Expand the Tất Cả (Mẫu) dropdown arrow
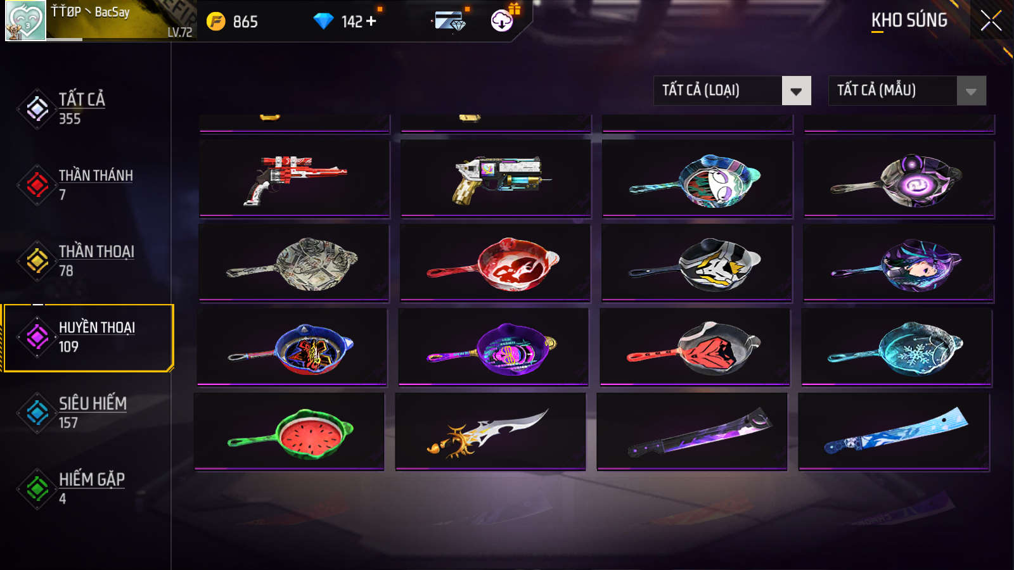 click(x=971, y=91)
